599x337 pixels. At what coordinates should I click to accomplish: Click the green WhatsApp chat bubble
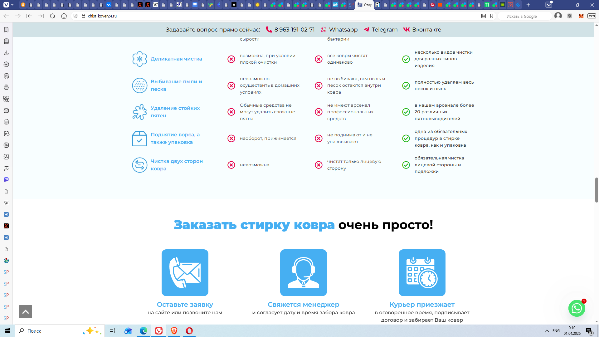pos(577,308)
